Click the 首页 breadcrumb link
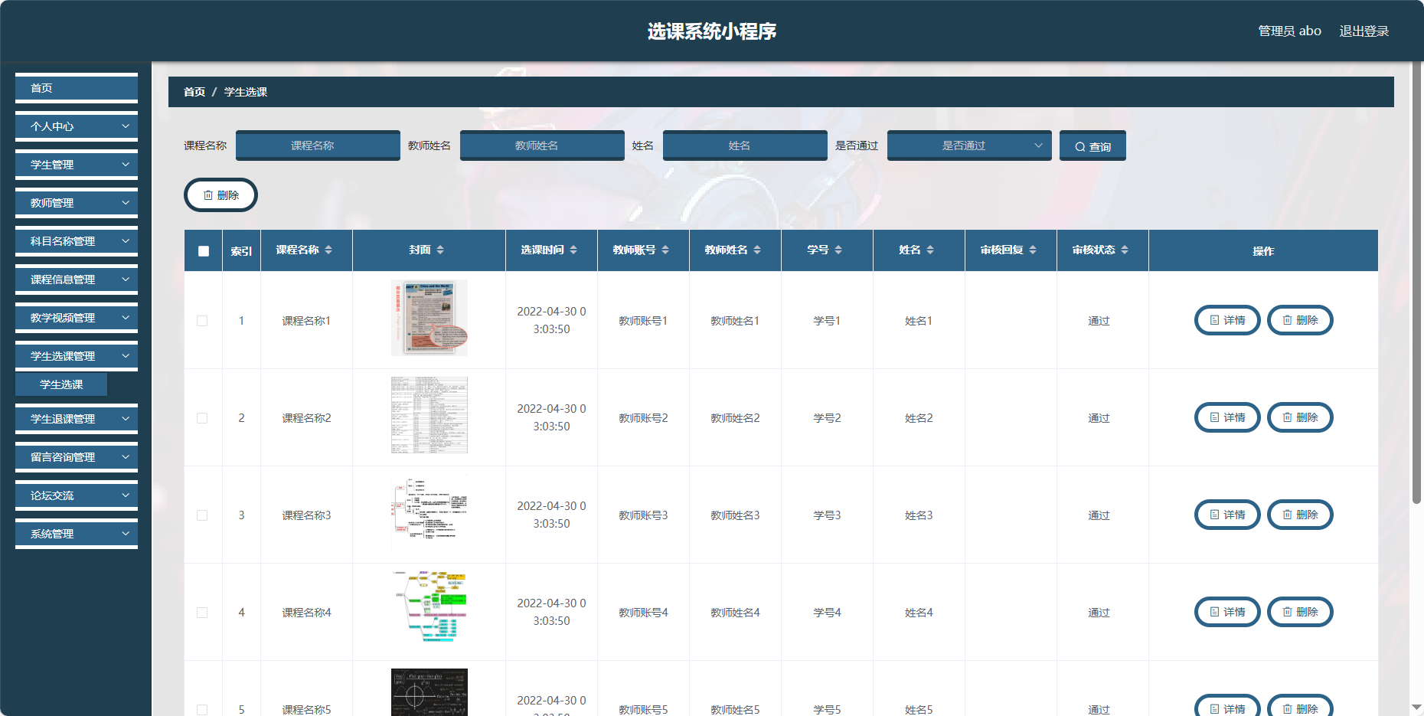The image size is (1424, 716). (x=194, y=92)
